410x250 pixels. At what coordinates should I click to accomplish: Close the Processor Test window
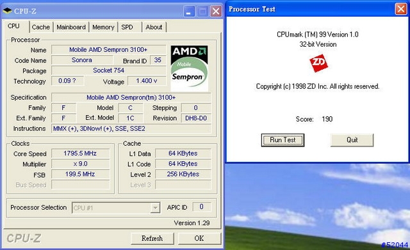(401, 9)
